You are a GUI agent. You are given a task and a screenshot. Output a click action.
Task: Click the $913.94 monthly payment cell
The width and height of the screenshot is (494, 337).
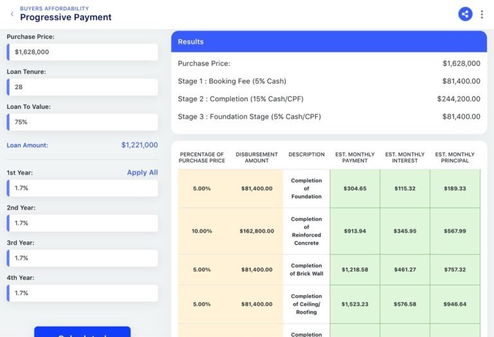(355, 231)
